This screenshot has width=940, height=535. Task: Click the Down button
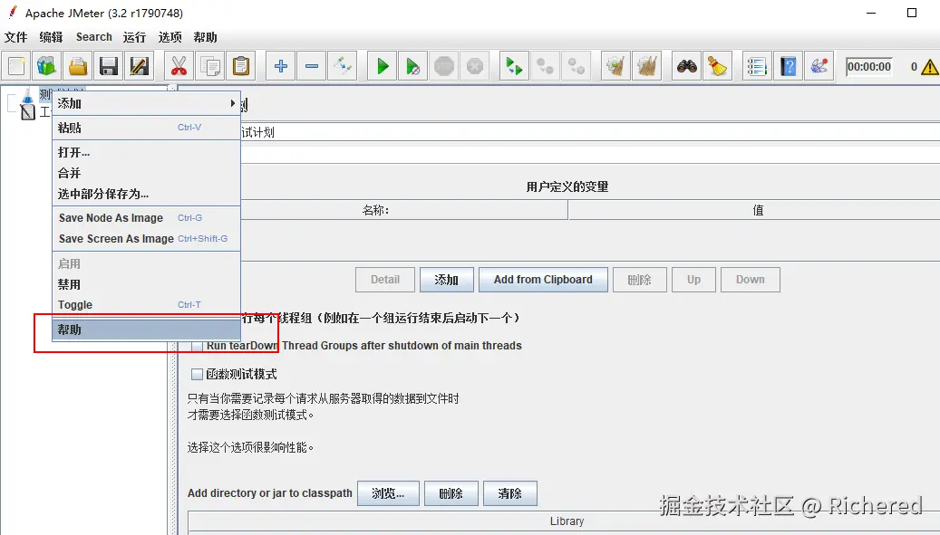tap(750, 280)
